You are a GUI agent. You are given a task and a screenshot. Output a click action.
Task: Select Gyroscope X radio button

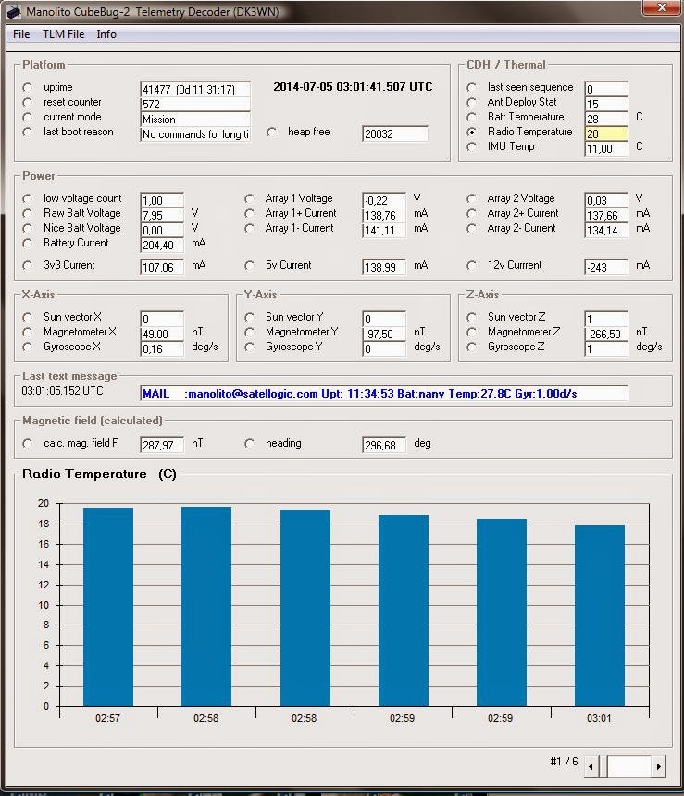(x=28, y=347)
